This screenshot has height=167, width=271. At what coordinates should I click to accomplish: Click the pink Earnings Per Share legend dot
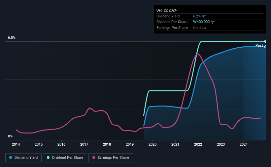[94, 157]
